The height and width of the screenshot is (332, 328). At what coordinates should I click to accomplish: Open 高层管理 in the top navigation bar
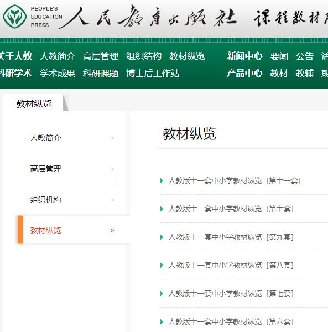click(x=100, y=56)
